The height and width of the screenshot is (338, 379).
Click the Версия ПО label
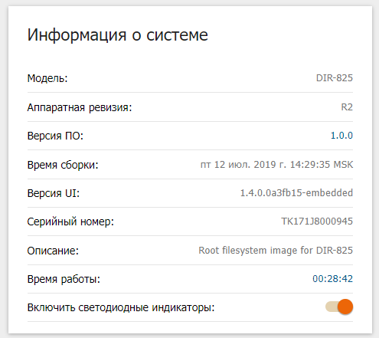(x=55, y=136)
